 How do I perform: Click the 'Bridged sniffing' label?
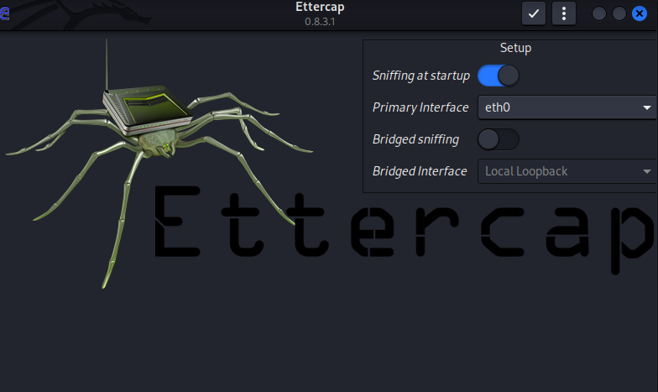[x=415, y=139]
